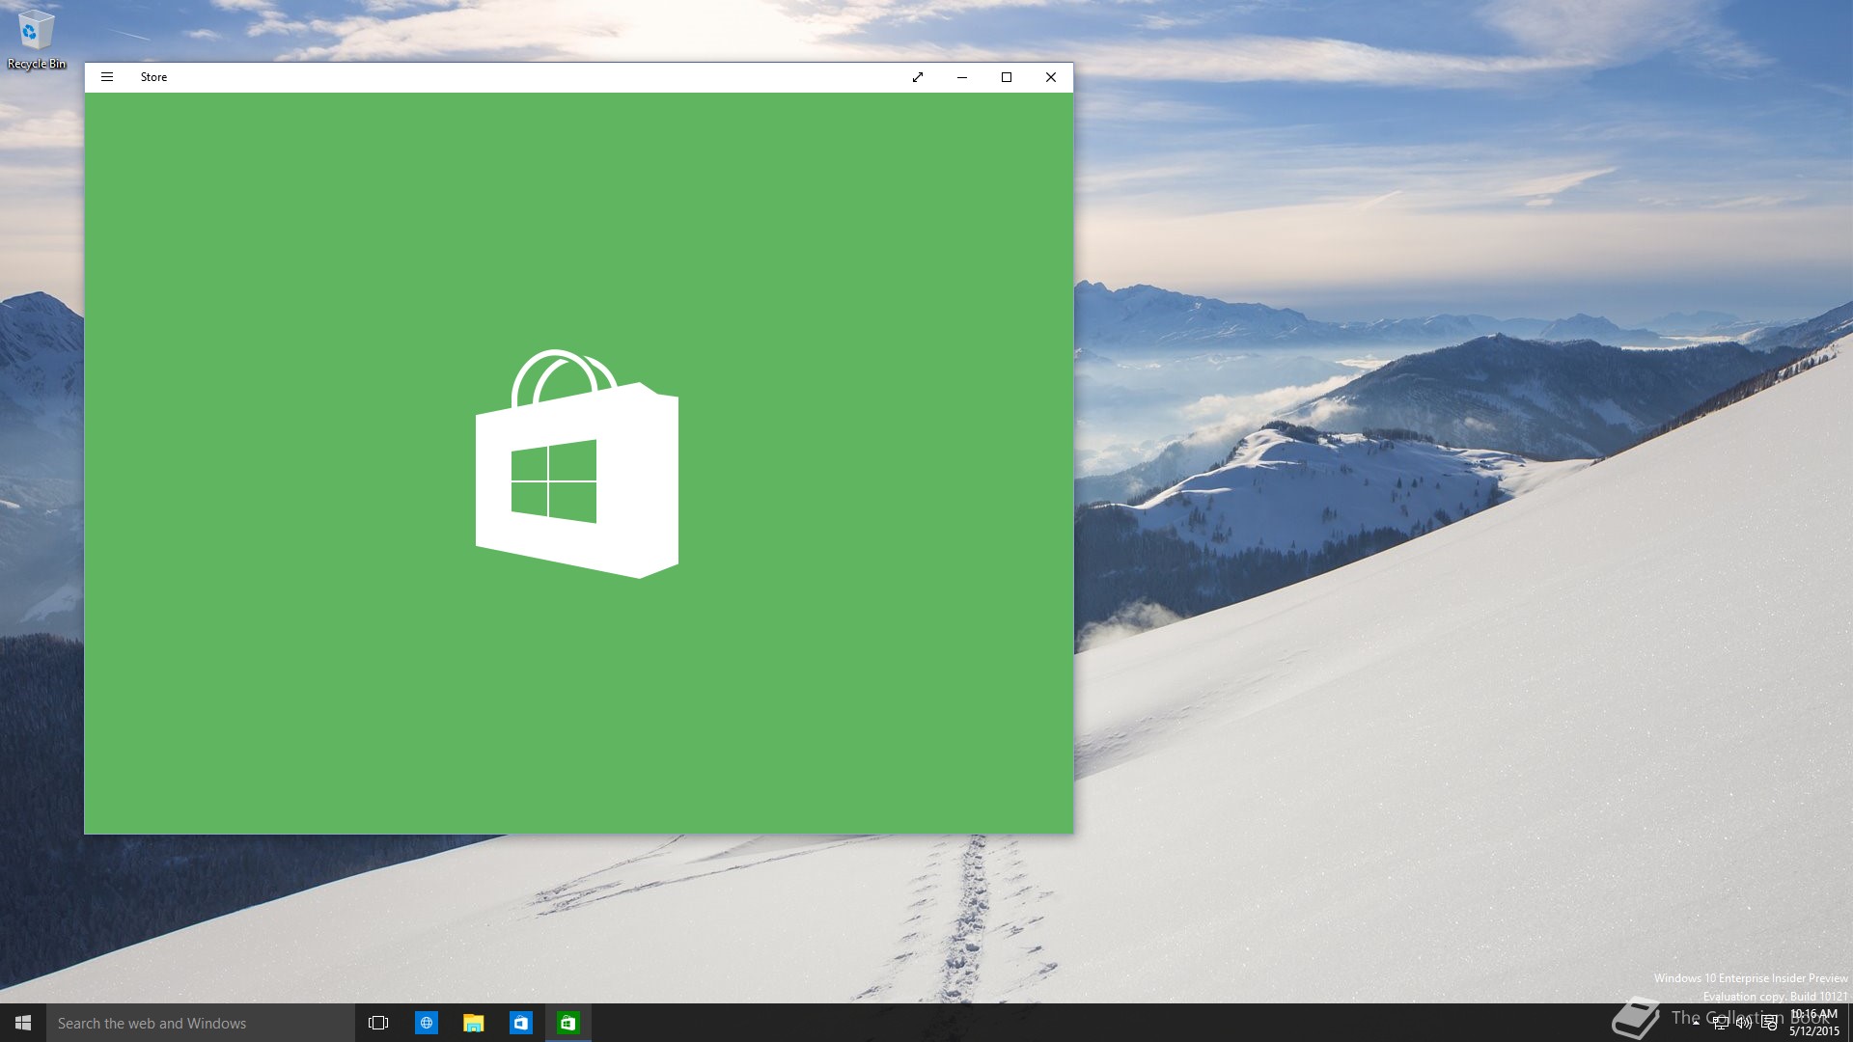Click the Store title text
Screen dimensions: 1853x1042
click(x=153, y=77)
